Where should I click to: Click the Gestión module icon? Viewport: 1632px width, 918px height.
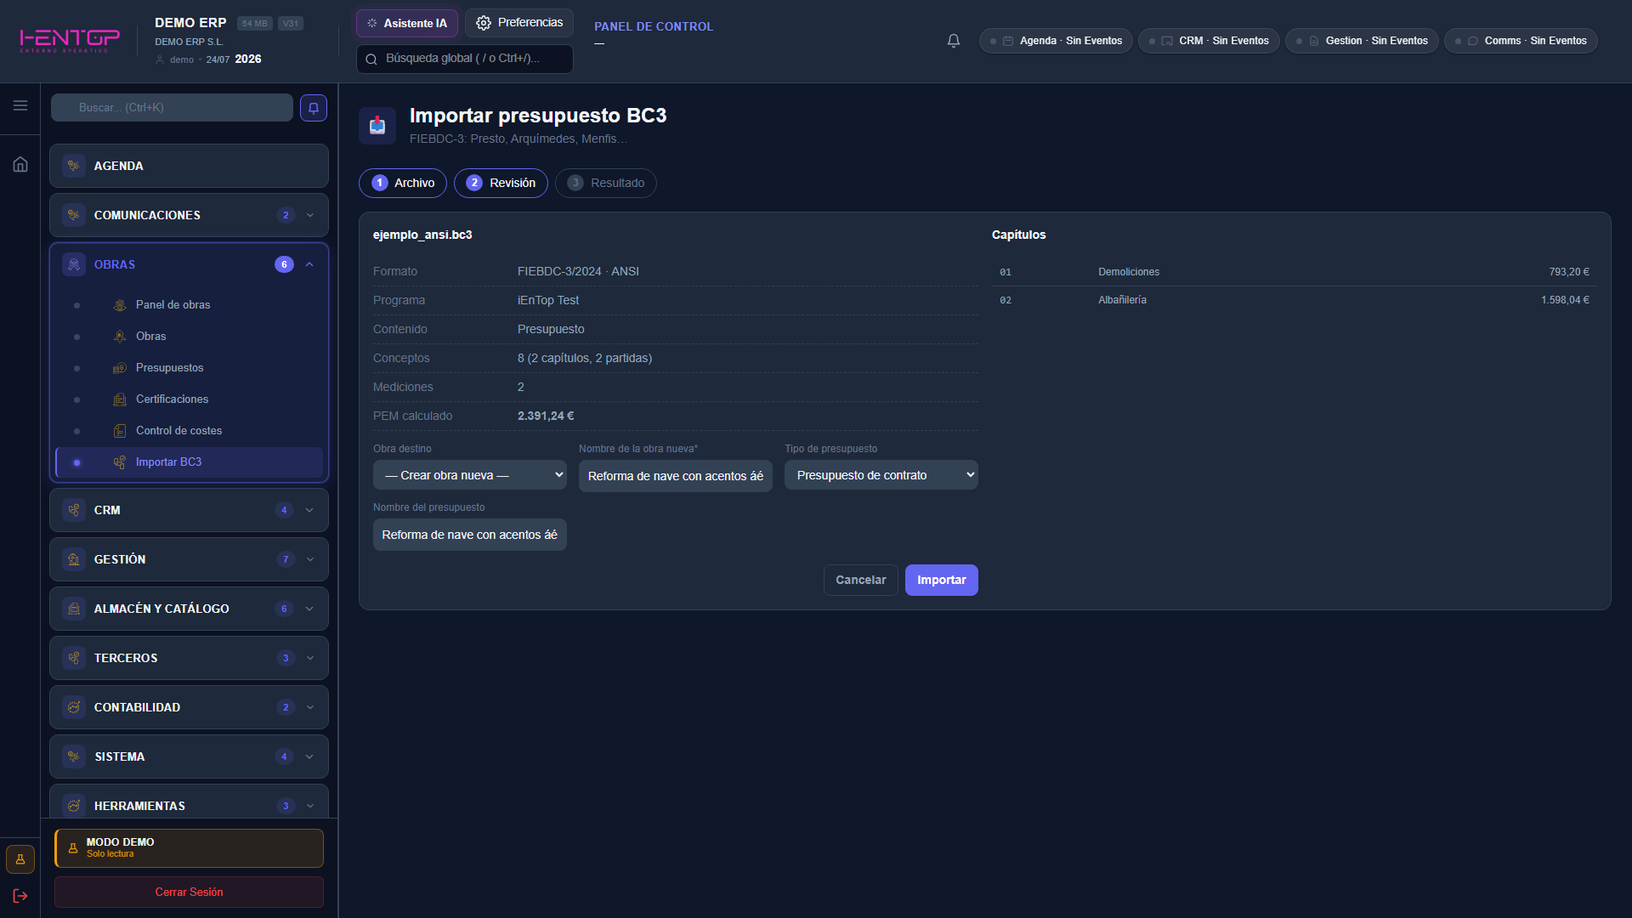tap(74, 559)
